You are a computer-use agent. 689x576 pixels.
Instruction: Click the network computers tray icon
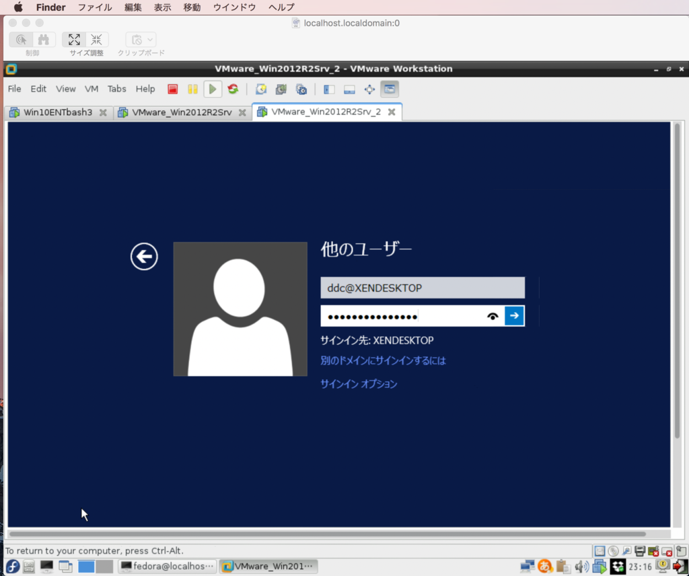click(x=528, y=567)
